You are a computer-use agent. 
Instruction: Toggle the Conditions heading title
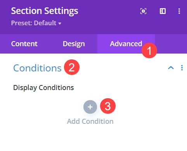pyautogui.click(x=37, y=68)
